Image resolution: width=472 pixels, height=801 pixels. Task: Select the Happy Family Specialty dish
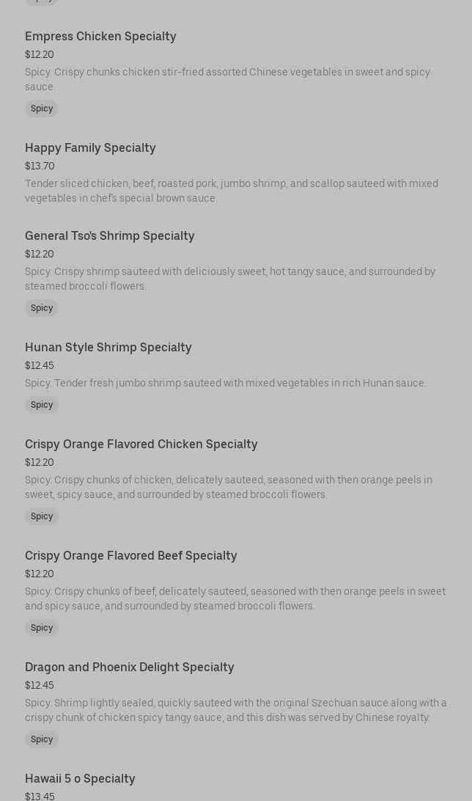(x=90, y=148)
